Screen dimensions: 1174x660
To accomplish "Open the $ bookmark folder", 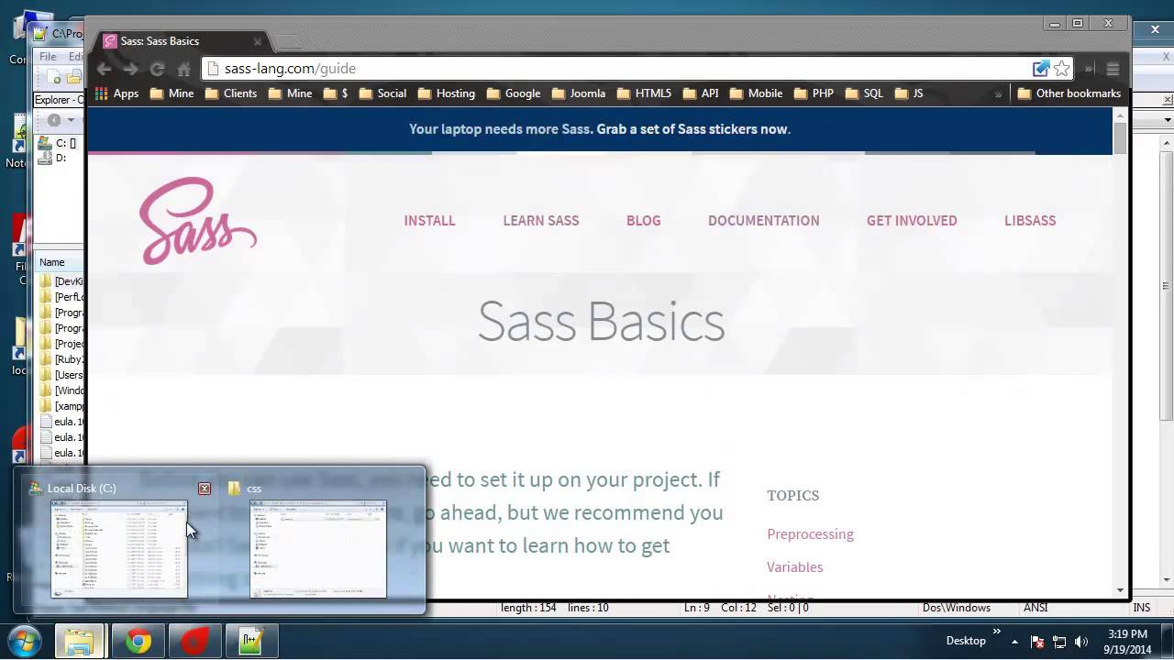I will coord(334,93).
